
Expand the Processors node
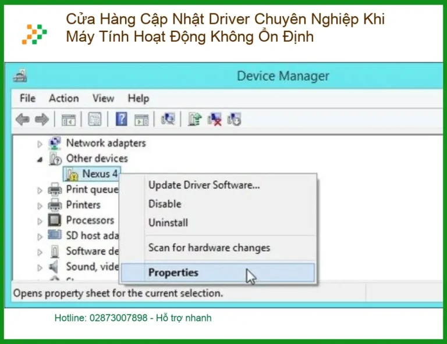pyautogui.click(x=40, y=221)
